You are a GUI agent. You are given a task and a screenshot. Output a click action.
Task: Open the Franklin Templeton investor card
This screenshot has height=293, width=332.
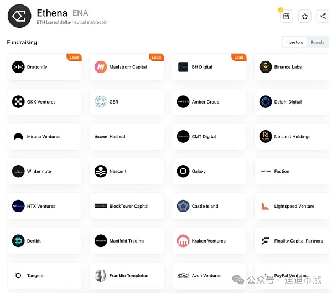click(127, 276)
